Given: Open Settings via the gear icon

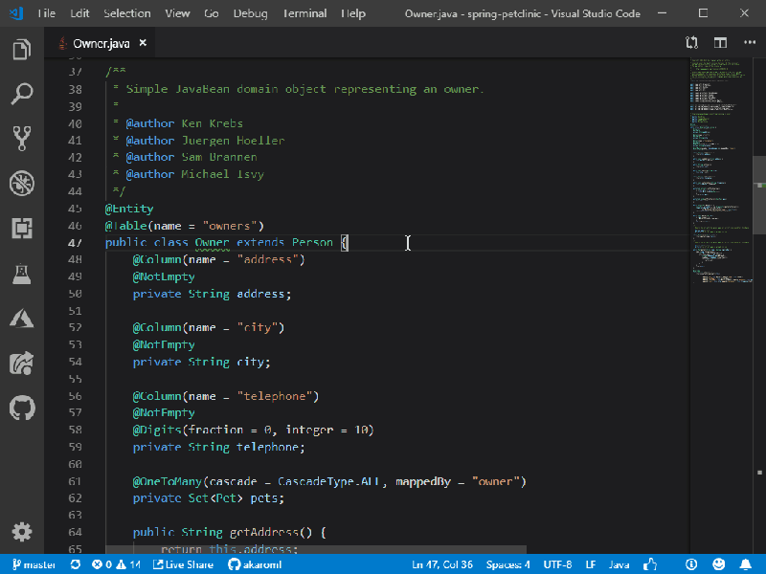Looking at the screenshot, I should 21,532.
